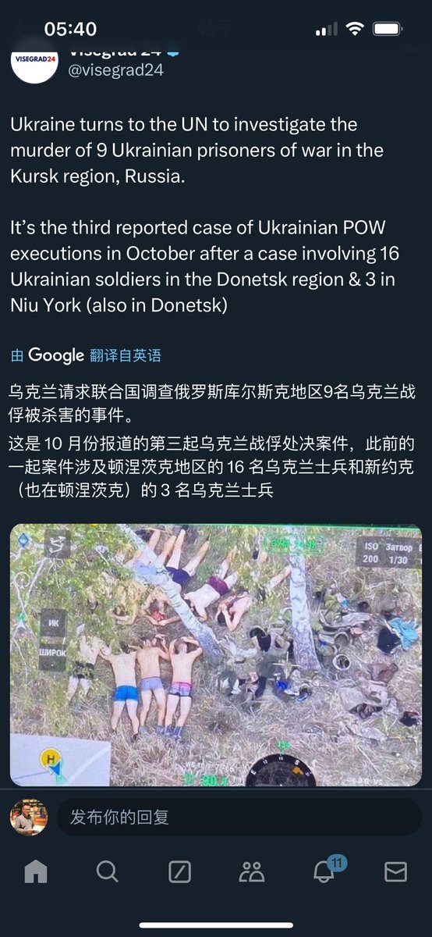
Task: Open the Messages envelope icon
Action: coord(395,871)
